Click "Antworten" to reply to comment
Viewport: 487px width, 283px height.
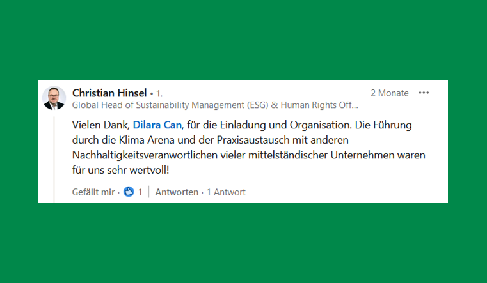177,192
